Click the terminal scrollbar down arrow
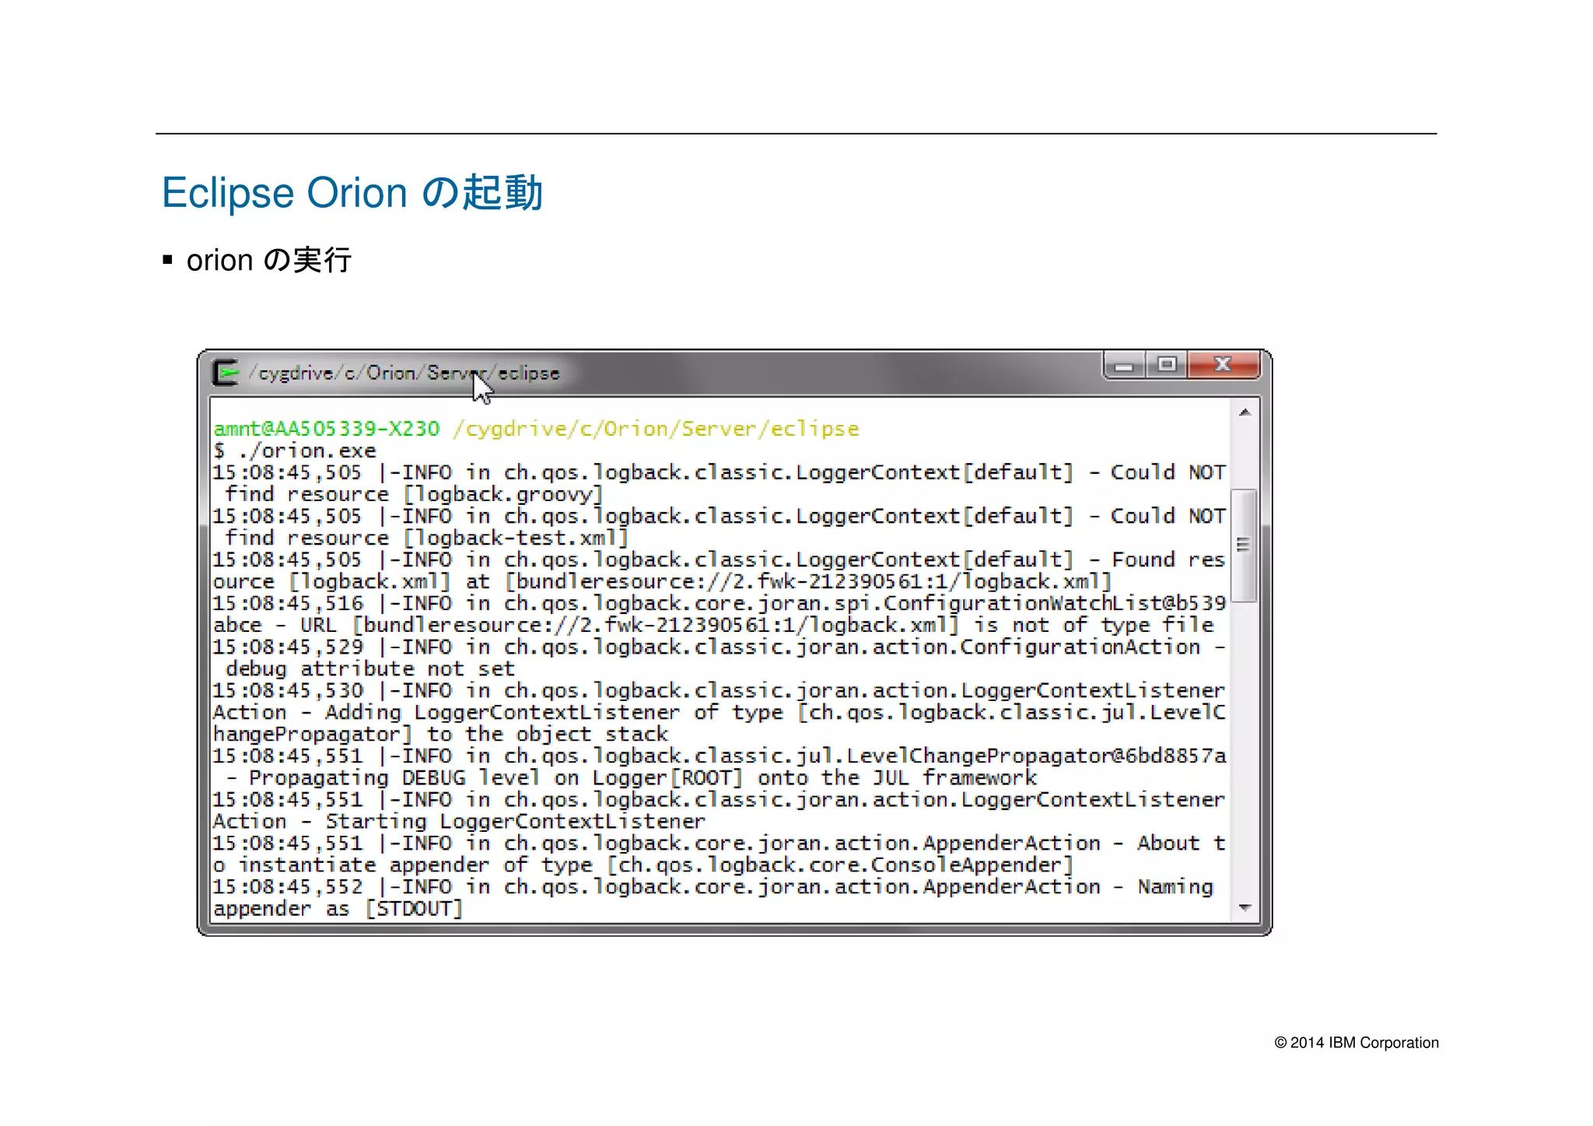The image size is (1593, 1126). pos(1245,908)
